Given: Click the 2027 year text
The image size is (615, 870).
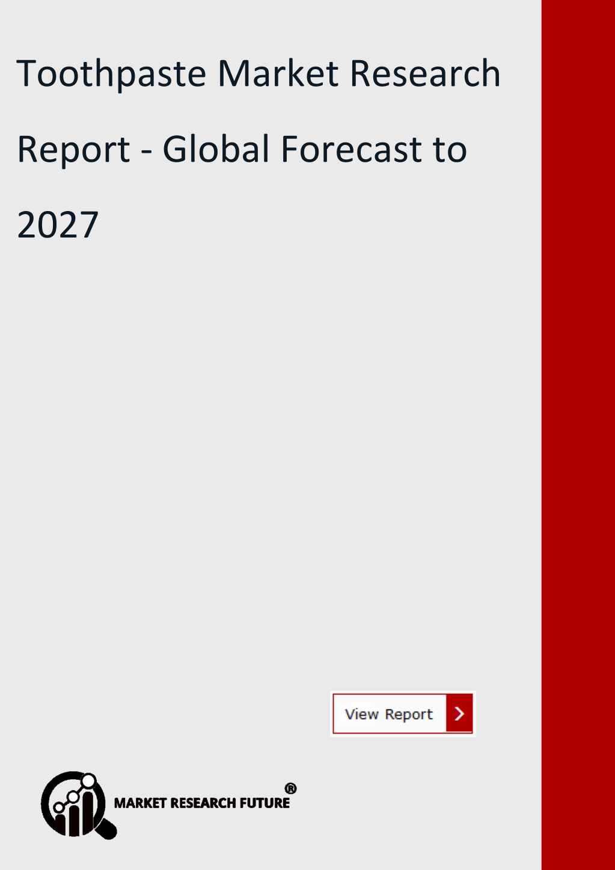Looking at the screenshot, I should 58,225.
